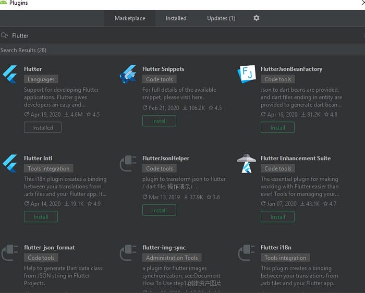Image resolution: width=365 pixels, height=293 pixels.
Task: Click Code tools tag under Flutter Snippets
Action: [160, 79]
